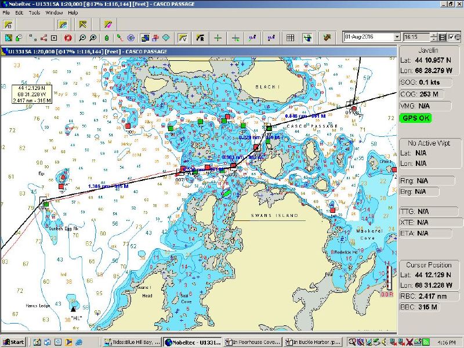Screen dimensions: 464x348
Task: Click the zoom in magnifier icon
Action: 93,38
